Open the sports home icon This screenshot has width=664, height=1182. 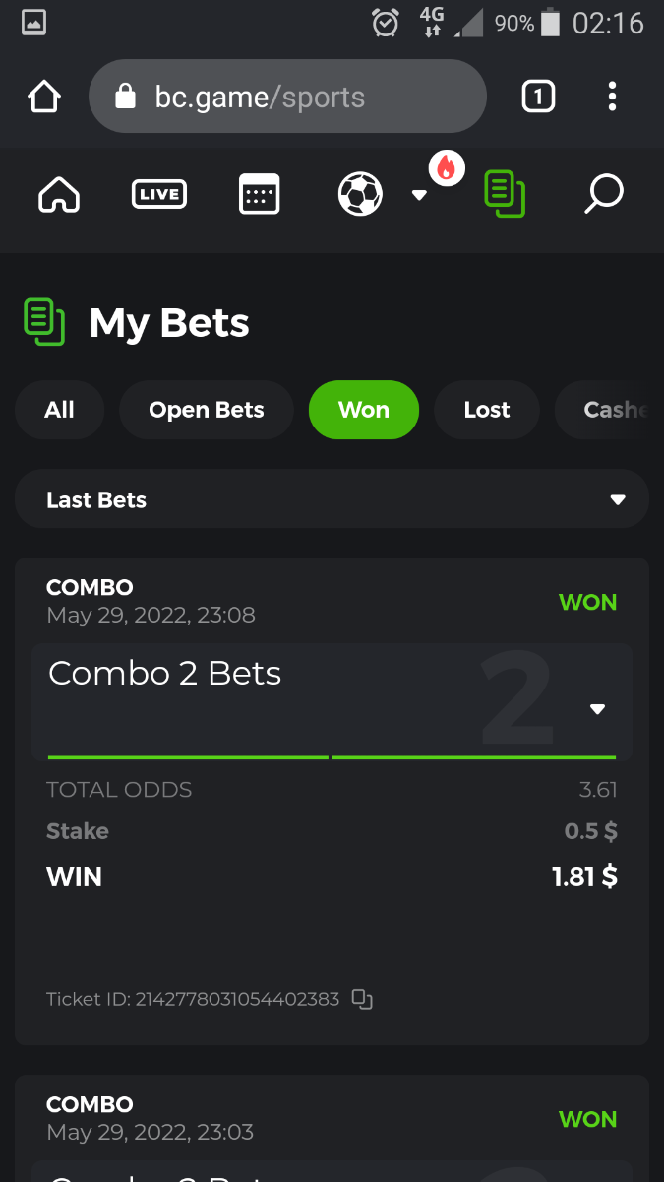(59, 194)
